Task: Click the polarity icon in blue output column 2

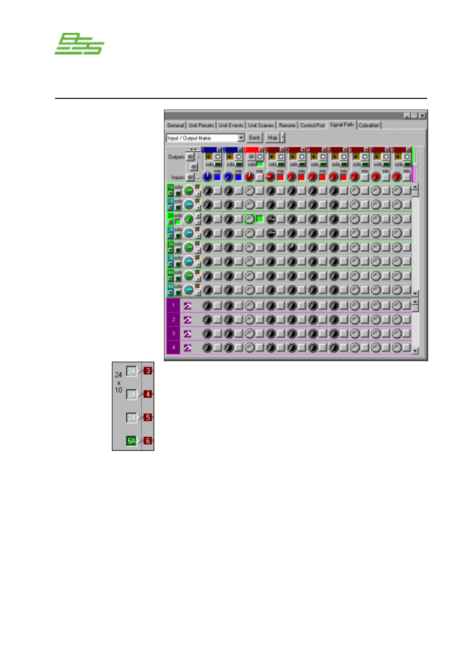Action: 239,157
